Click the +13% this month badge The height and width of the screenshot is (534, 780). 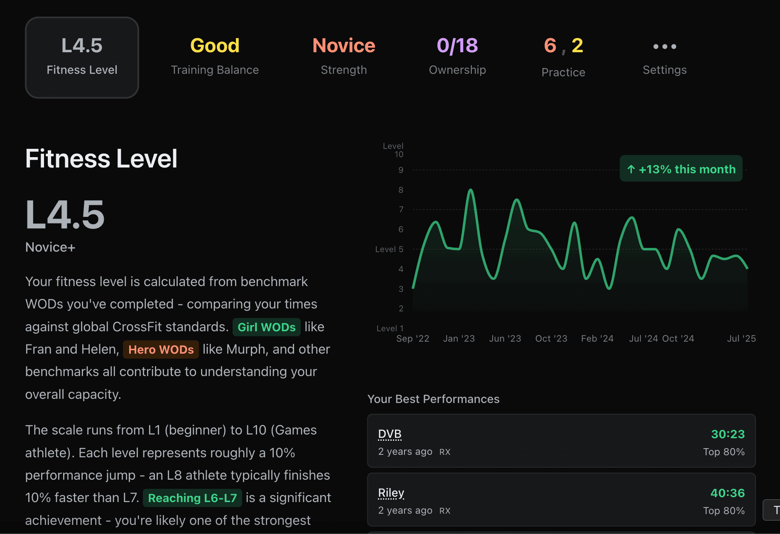[x=681, y=169]
